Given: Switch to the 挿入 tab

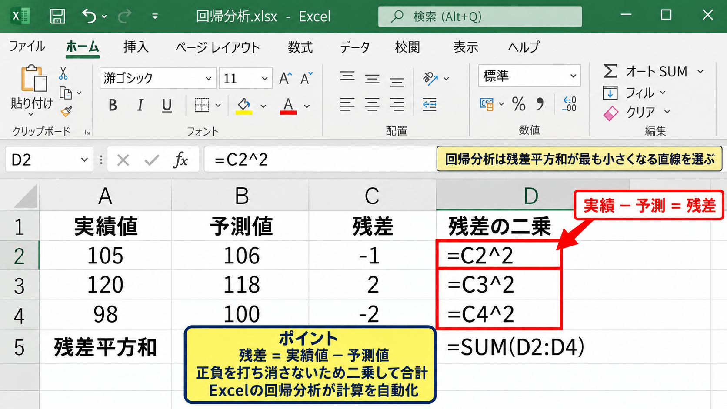Looking at the screenshot, I should click(x=136, y=47).
